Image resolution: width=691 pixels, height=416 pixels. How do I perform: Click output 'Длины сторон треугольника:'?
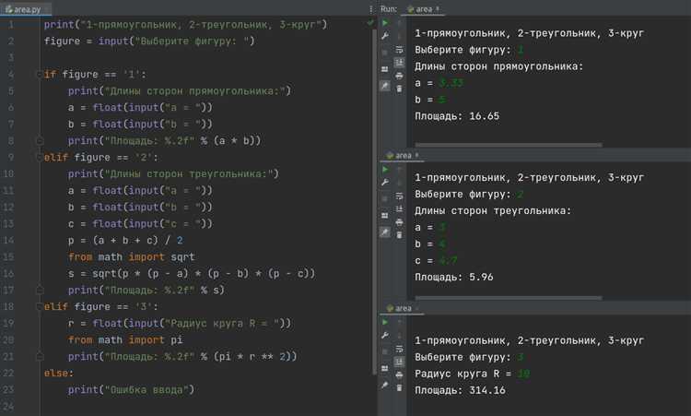point(493,210)
